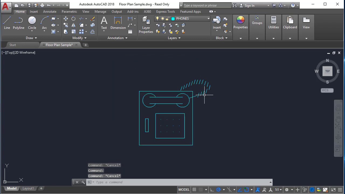345x194 pixels.
Task: Open the annotation scale 1:1 dropdown
Action: (x=278, y=190)
